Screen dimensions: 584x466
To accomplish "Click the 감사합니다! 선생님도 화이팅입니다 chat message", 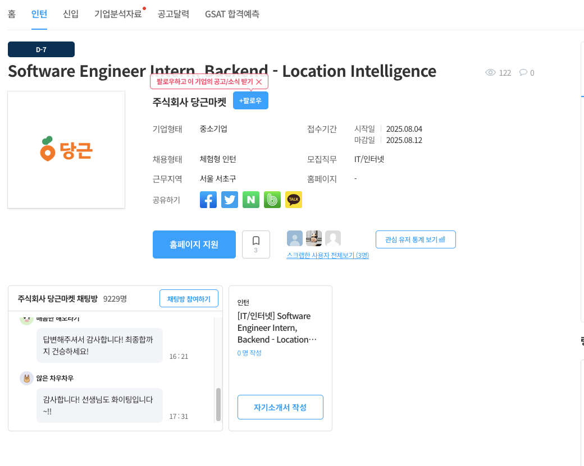I will tap(99, 405).
